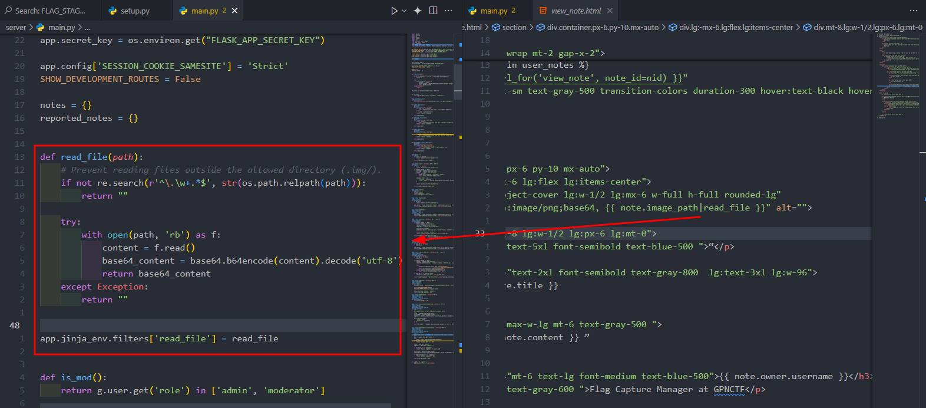This screenshot has height=408, width=926.
Task: Open the 'section' breadcrumb in right editor
Action: tap(514, 27)
